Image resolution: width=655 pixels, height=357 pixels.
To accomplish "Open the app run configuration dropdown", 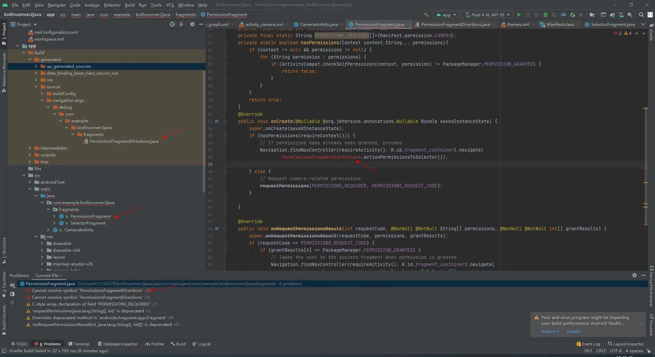I will (446, 15).
